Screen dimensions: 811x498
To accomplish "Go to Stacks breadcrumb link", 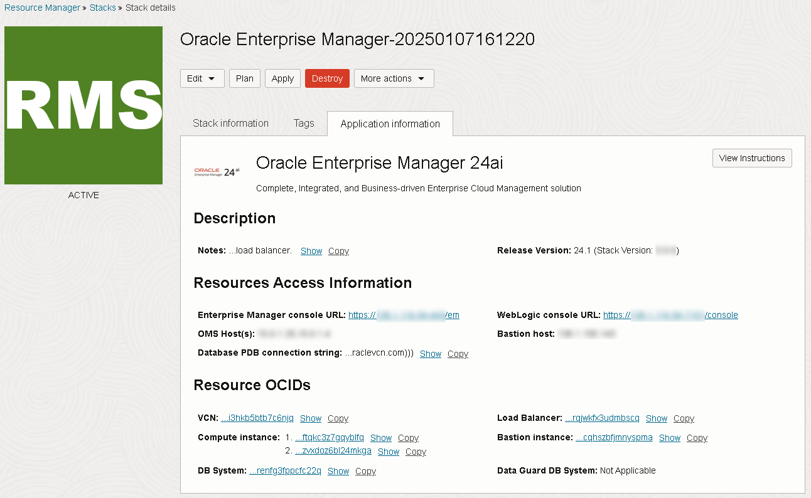I will tap(102, 8).
